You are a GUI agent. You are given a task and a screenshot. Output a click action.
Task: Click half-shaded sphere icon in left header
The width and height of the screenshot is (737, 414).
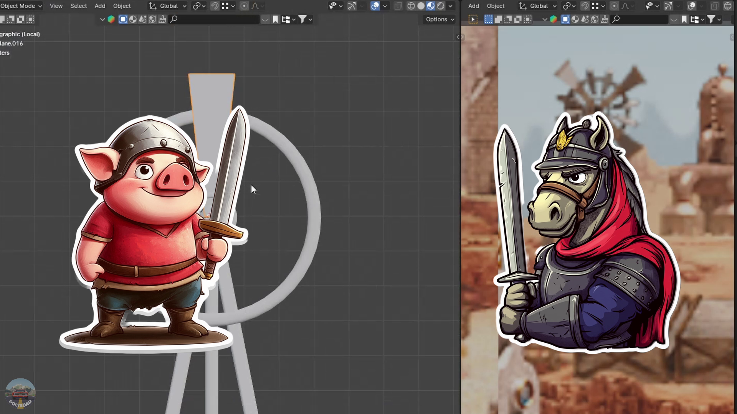pyautogui.click(x=133, y=19)
